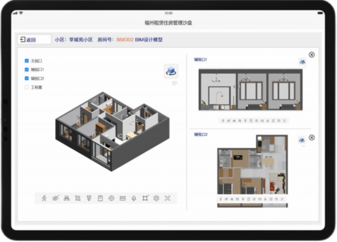Close the 辅视口2 panel
Image resolution: width=337 pixels, height=242 pixels.
(312, 138)
